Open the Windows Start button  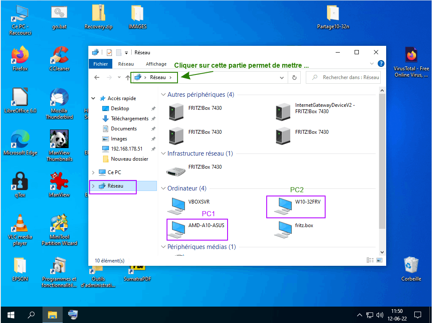click(11, 315)
